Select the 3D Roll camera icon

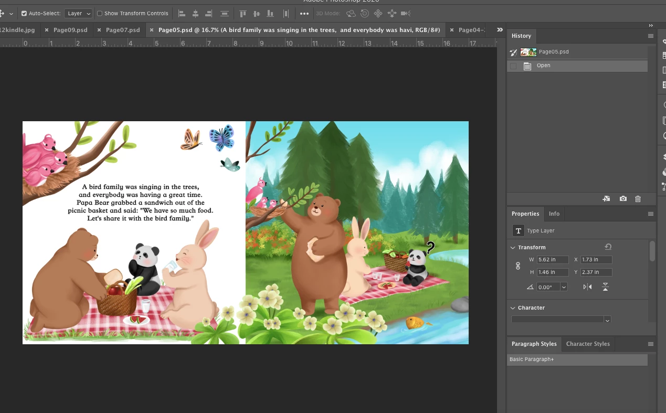click(364, 14)
